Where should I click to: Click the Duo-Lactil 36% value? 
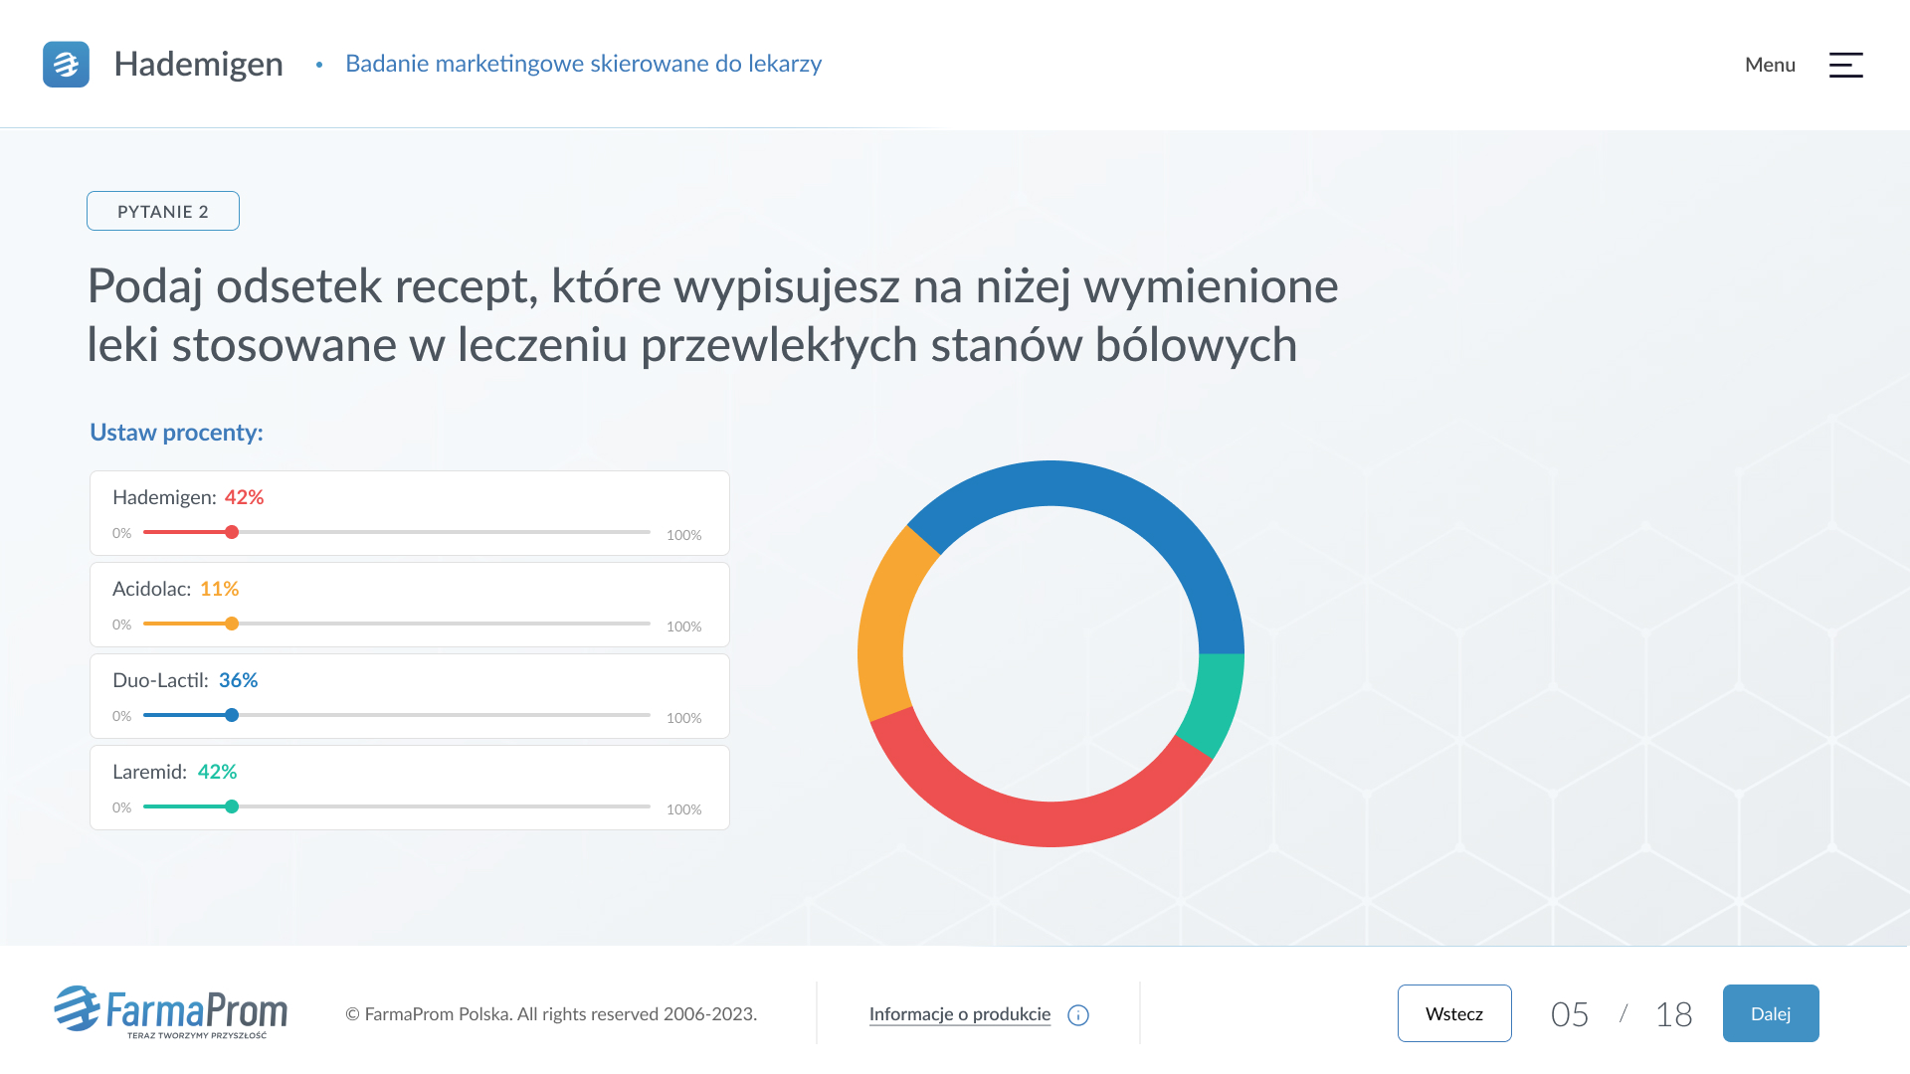point(238,680)
